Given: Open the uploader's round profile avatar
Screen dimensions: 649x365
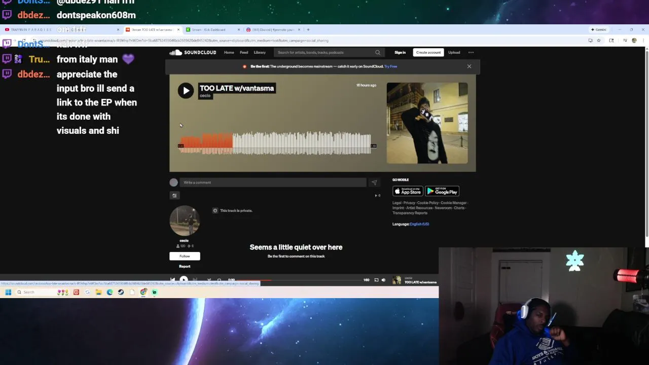Looking at the screenshot, I should click(x=184, y=221).
